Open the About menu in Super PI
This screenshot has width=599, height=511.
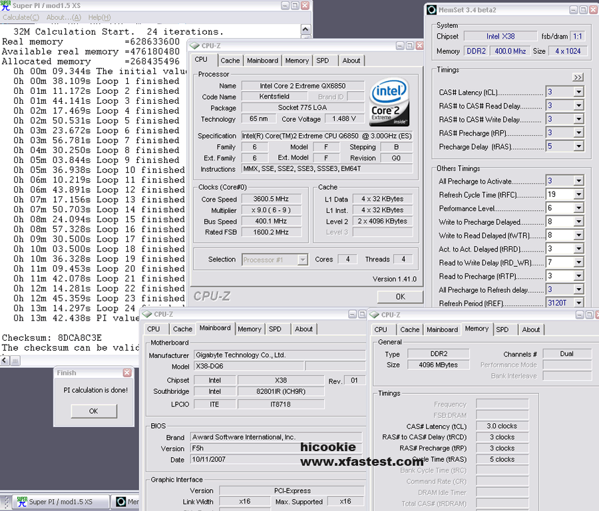coord(64,17)
